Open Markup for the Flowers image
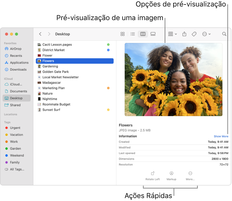Viewport: 232px width, 201px height. tap(171, 175)
